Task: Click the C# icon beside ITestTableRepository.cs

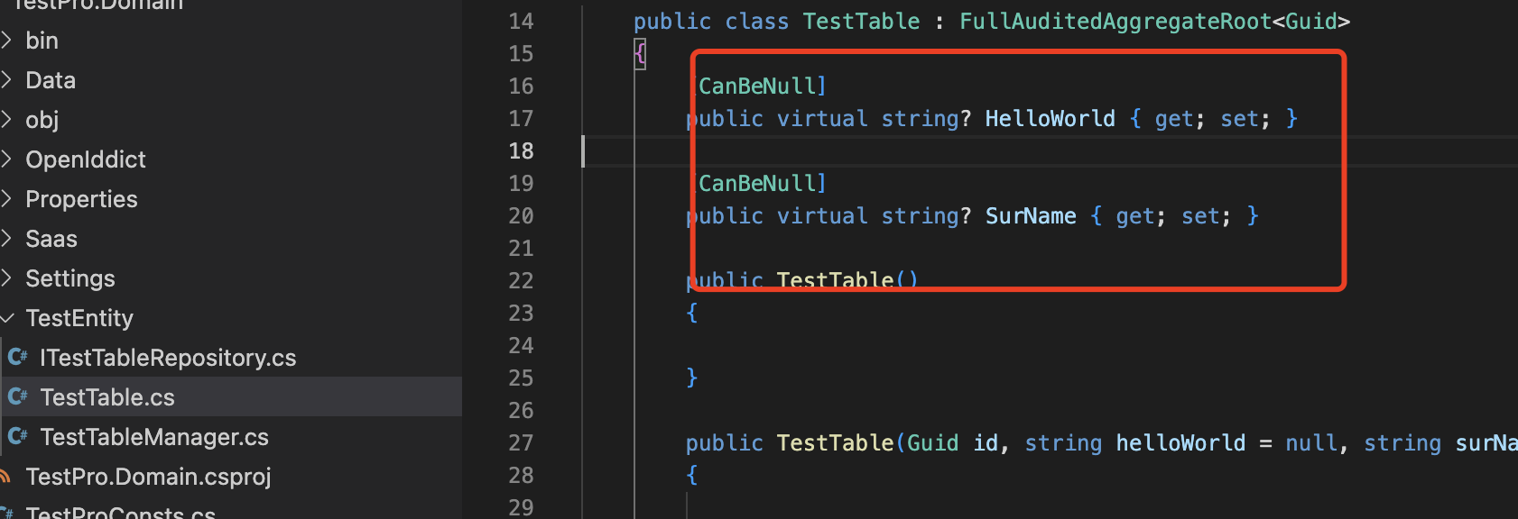Action: pyautogui.click(x=17, y=357)
